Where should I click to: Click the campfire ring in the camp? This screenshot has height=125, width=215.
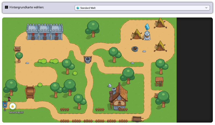135,49
